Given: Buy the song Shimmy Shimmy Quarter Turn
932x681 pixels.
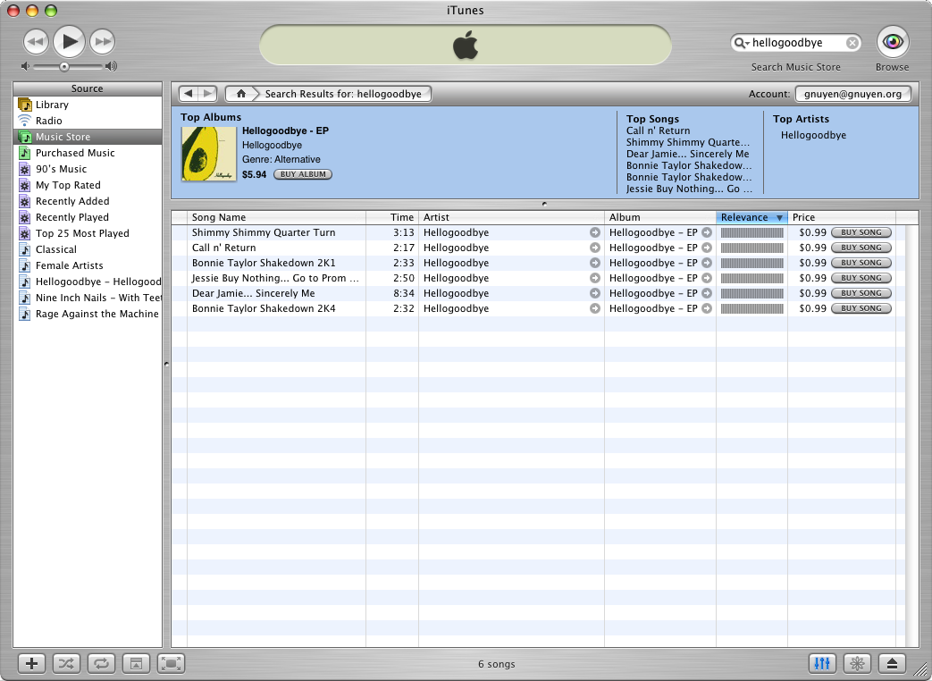Looking at the screenshot, I should click(x=861, y=232).
